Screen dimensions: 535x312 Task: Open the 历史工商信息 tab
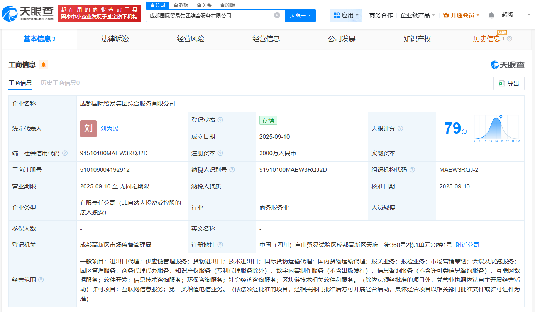point(60,83)
